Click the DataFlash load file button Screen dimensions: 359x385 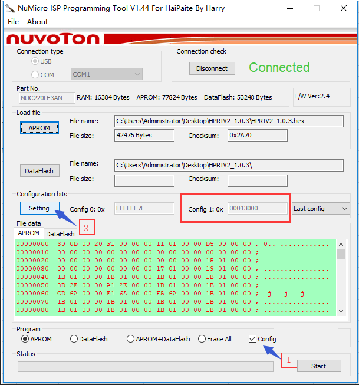(x=39, y=170)
